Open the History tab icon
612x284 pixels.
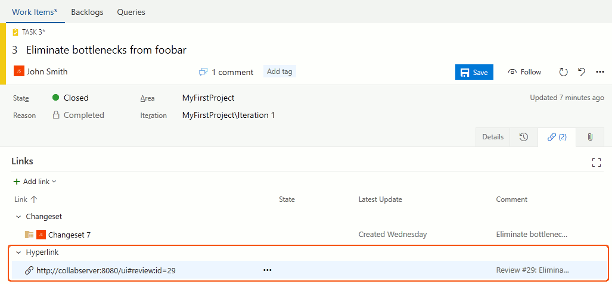[524, 137]
